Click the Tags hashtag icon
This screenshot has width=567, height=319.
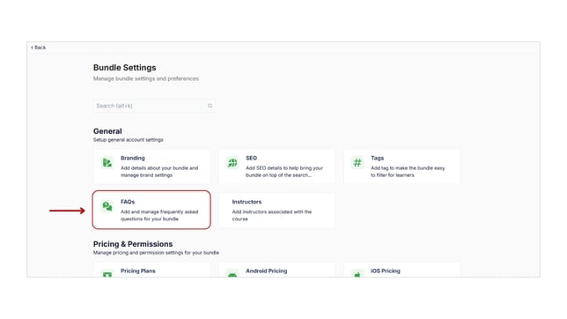(x=357, y=163)
